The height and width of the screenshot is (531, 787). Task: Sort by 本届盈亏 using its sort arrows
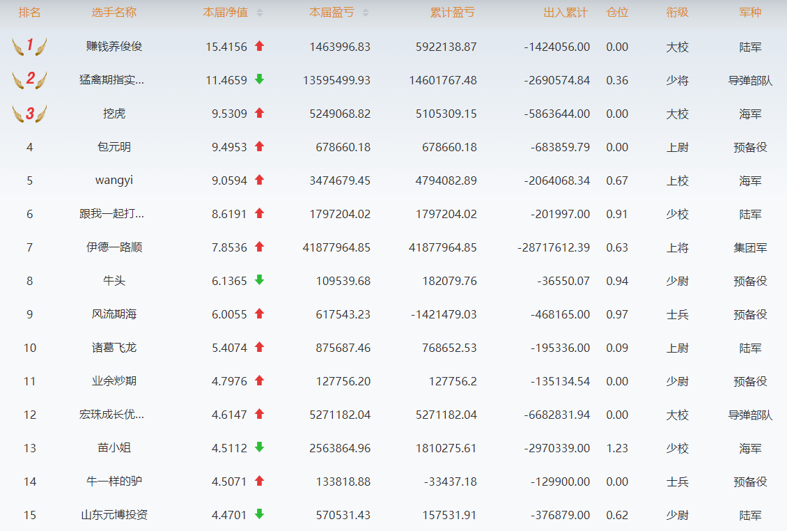366,13
